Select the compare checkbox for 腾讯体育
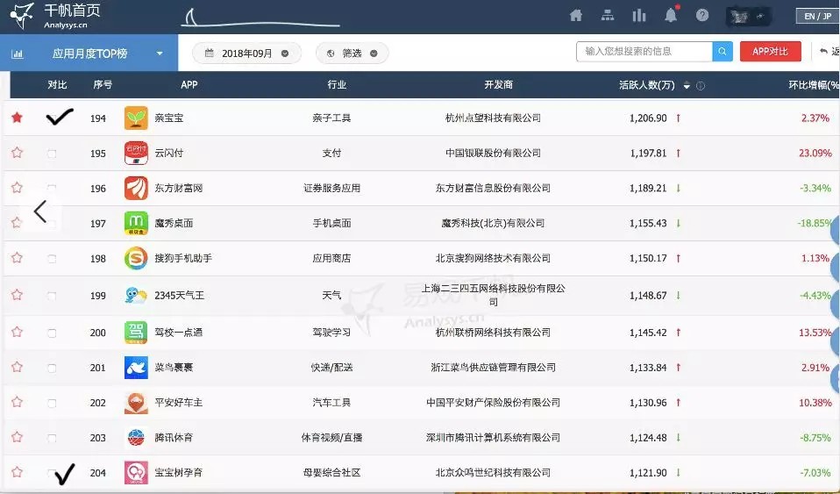 [x=52, y=438]
